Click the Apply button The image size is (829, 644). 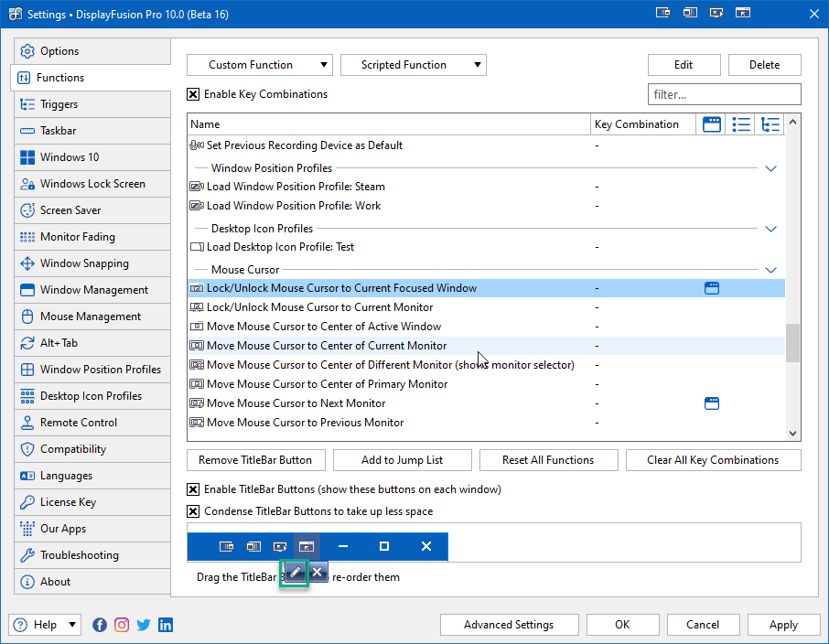pyautogui.click(x=783, y=625)
